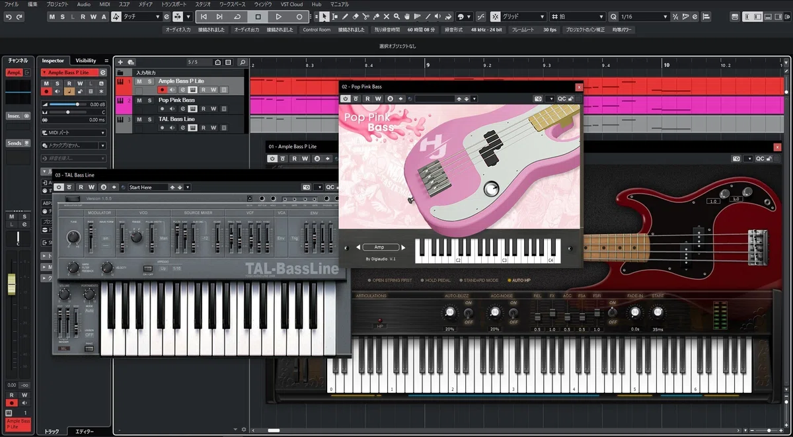Viewport: 793px width, 437px height.
Task: Select the Split scissors tool
Action: [x=366, y=17]
